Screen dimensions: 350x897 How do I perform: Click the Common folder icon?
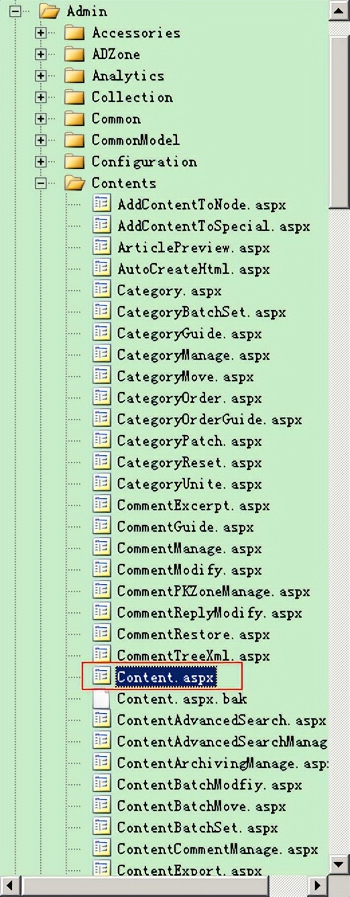tap(74, 118)
